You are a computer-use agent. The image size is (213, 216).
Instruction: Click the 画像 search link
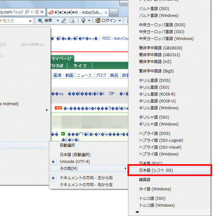(x=57, y=75)
